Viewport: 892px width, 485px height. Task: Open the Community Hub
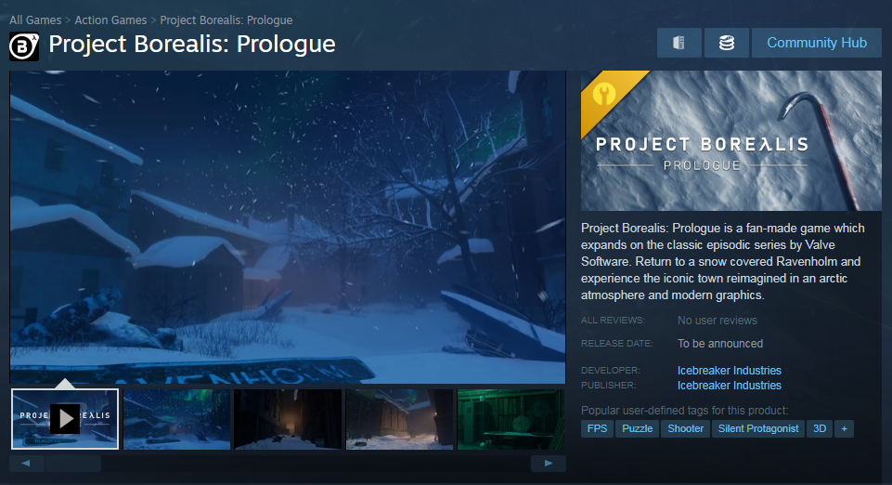[816, 43]
